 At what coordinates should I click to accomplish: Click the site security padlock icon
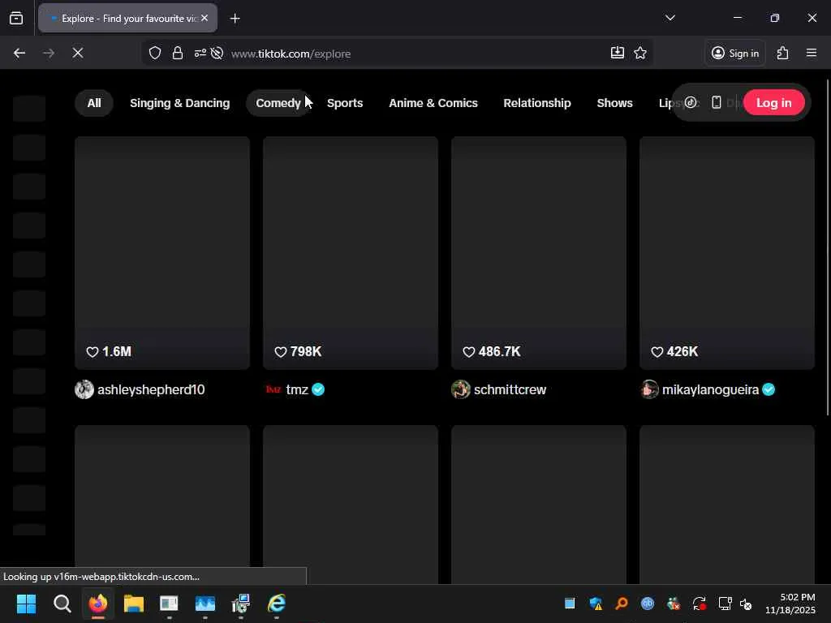[178, 53]
